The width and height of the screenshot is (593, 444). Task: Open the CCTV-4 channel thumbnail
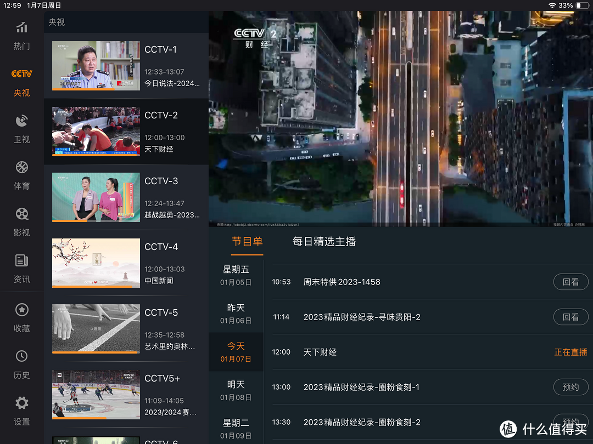pos(96,263)
